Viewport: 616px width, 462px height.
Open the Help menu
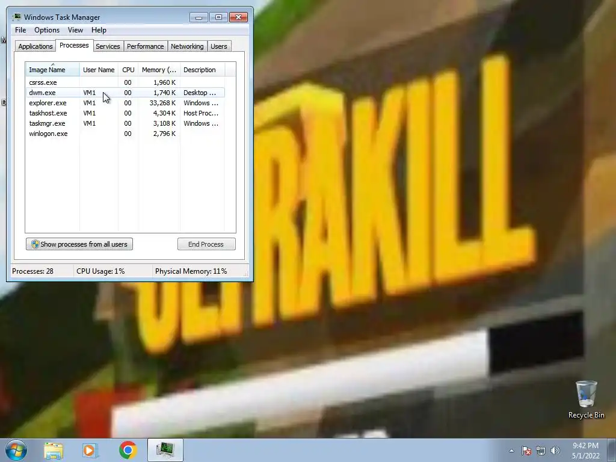[x=99, y=30]
